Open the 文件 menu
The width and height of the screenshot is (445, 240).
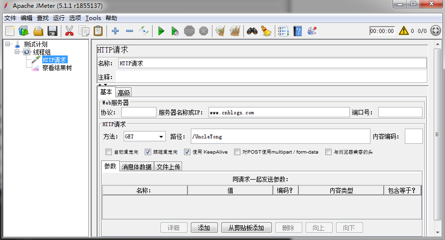10,18
